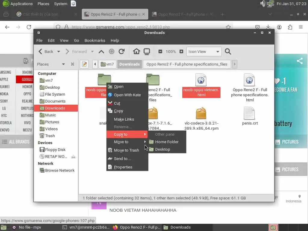
Task: Open a new Firefox tab with plus
Action: (x=222, y=14)
